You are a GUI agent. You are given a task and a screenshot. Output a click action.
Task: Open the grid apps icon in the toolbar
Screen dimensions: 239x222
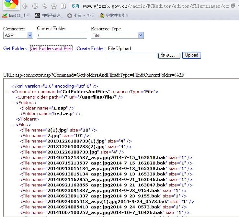(63, 6)
